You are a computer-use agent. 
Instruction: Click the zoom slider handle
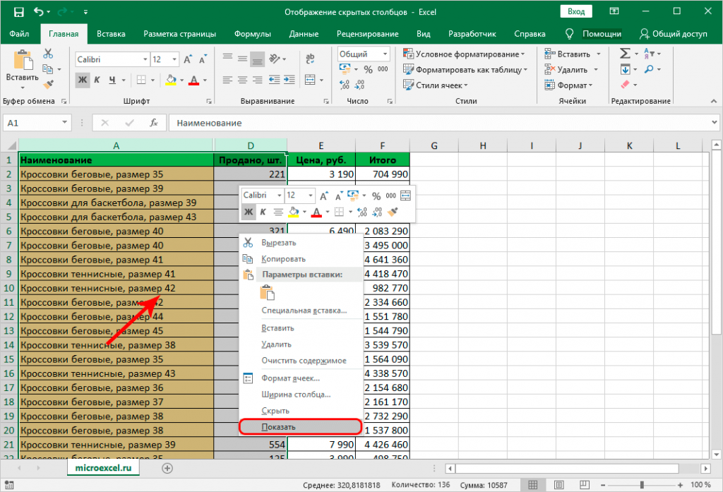tap(642, 485)
